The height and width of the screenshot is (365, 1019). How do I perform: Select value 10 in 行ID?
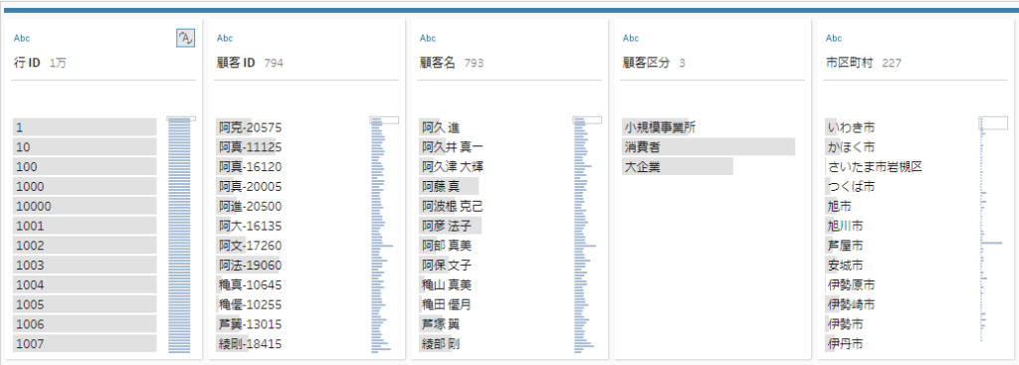[x=85, y=147]
